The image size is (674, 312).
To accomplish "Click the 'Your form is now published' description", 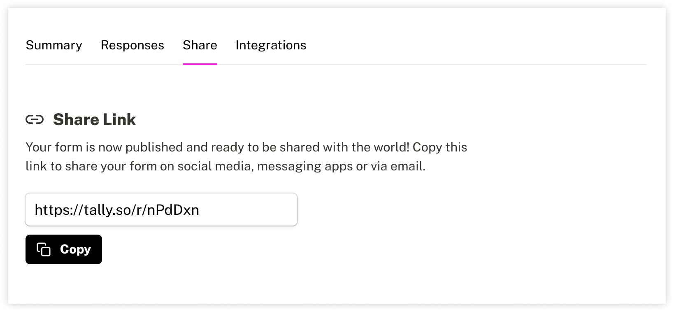I will 246,156.
